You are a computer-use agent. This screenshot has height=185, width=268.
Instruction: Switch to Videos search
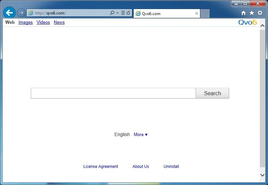pos(43,22)
